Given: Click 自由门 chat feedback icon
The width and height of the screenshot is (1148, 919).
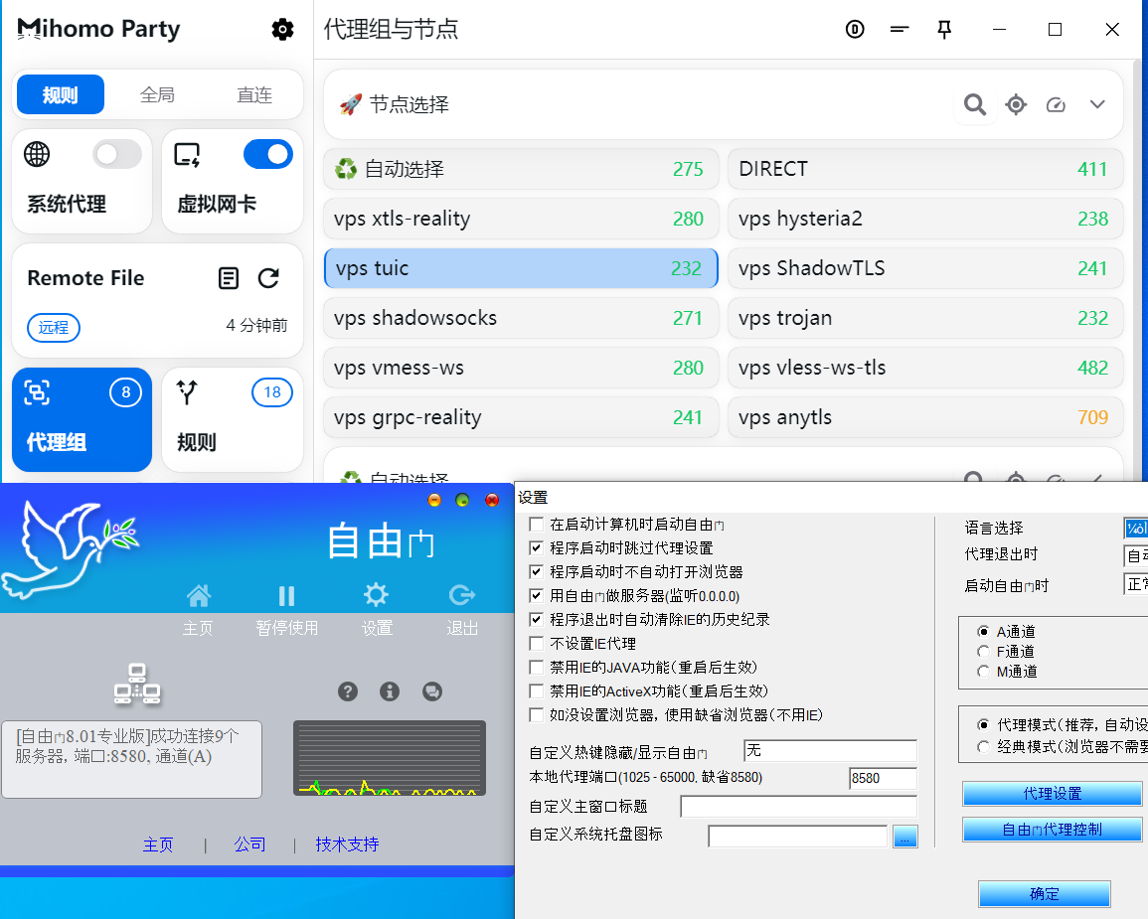Looking at the screenshot, I should tap(432, 691).
